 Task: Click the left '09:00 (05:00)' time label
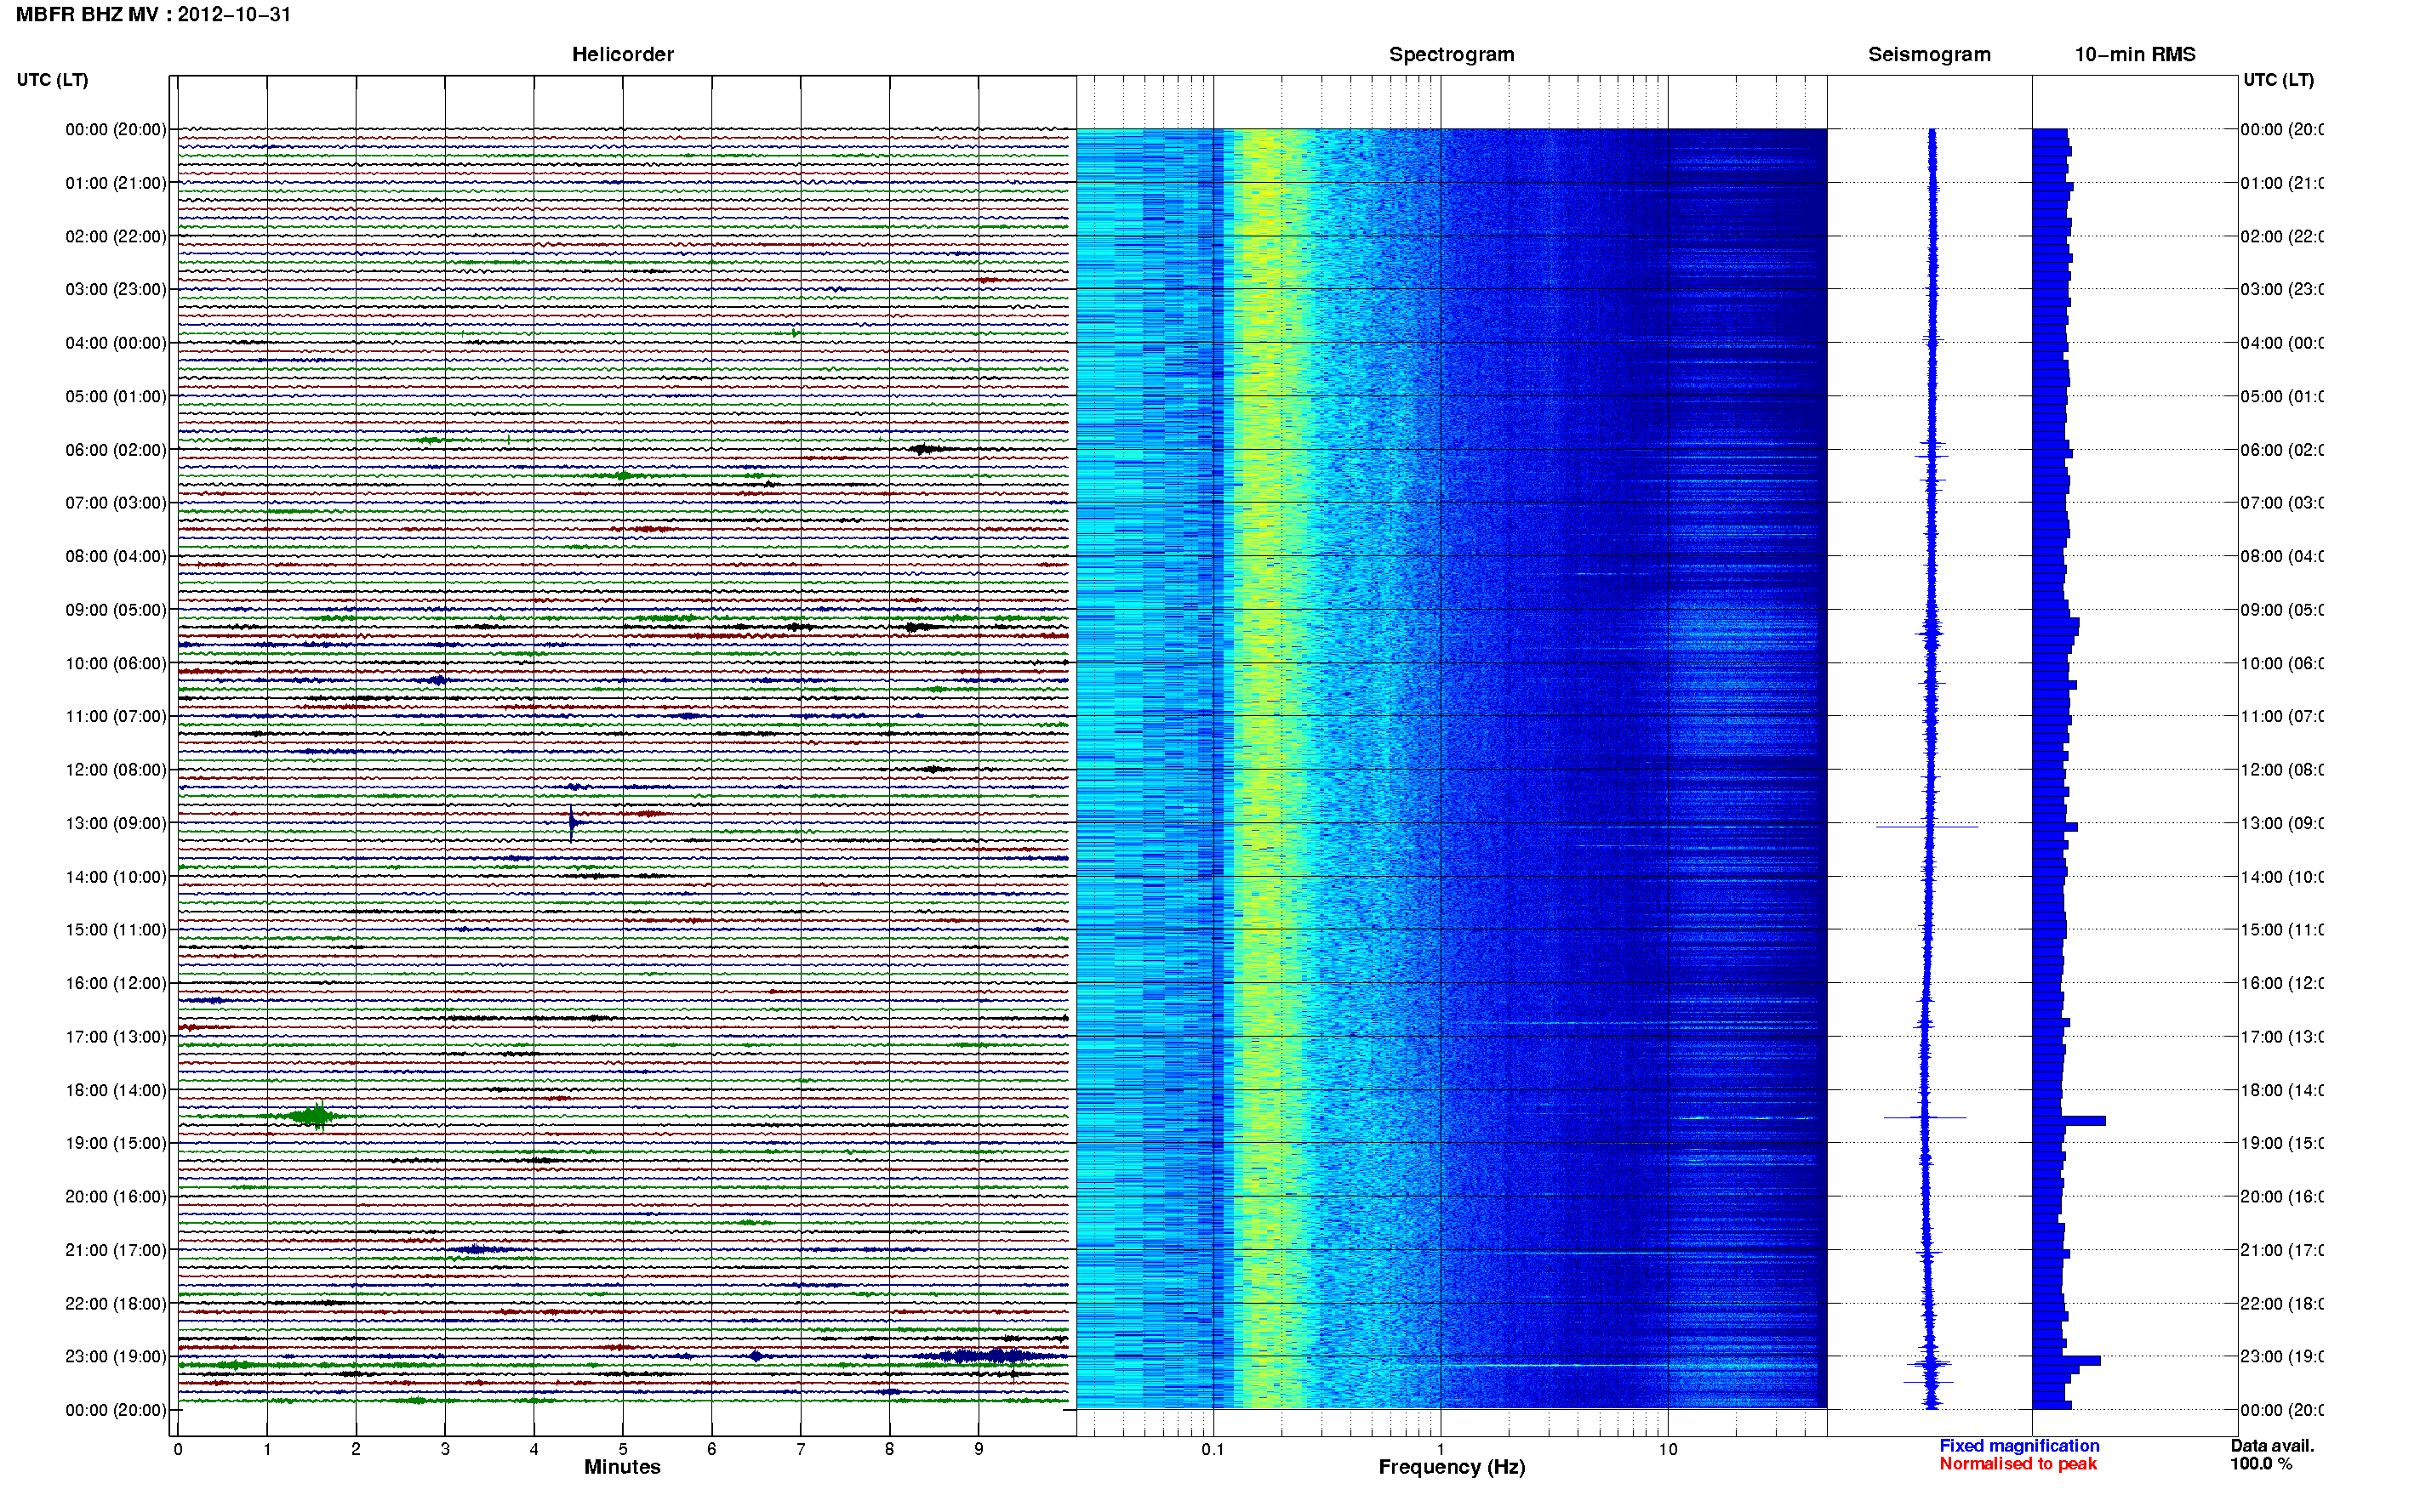point(116,610)
